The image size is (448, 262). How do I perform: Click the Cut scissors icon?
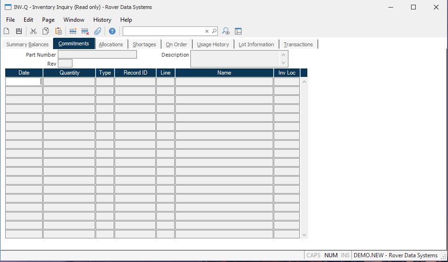(x=33, y=31)
